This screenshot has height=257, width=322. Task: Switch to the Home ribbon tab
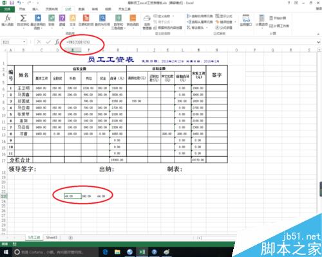[22, 9]
